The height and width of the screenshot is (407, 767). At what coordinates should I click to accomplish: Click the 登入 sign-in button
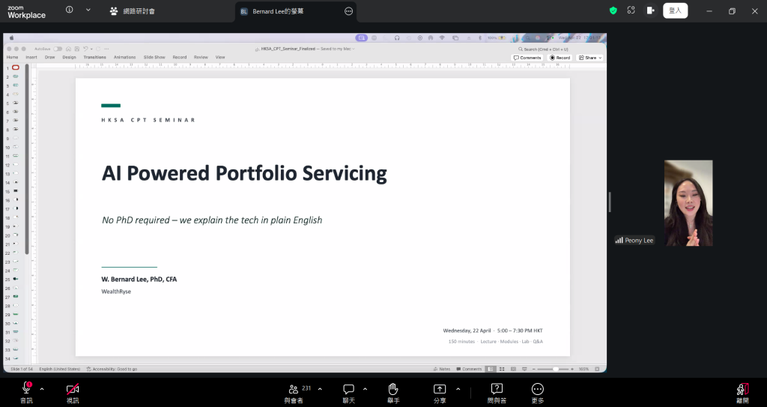tap(675, 10)
